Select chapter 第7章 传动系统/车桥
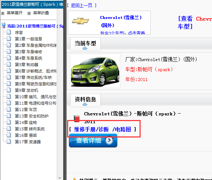212x180 pixels. (x=33, y=77)
